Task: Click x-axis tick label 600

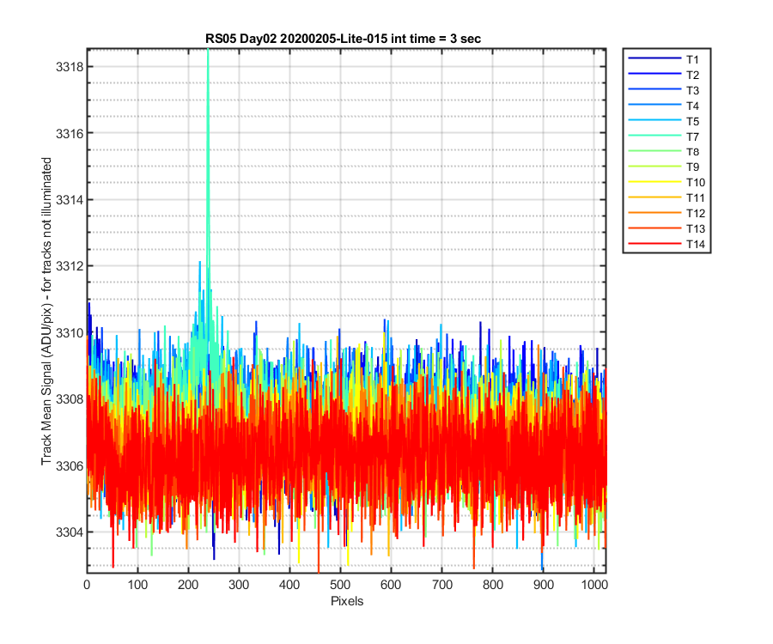Action: pyautogui.click(x=392, y=585)
